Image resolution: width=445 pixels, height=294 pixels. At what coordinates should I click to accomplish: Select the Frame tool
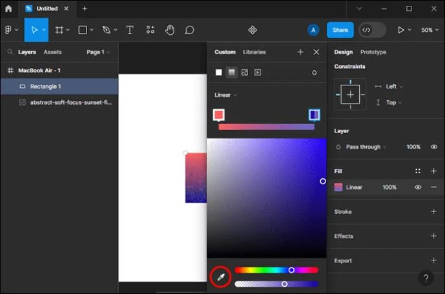click(59, 30)
